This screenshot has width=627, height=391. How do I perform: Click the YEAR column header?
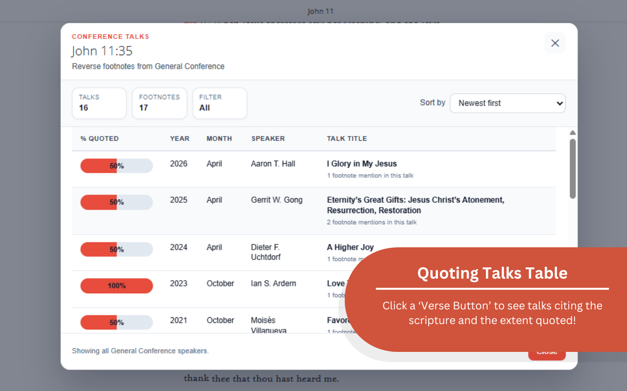pos(180,139)
